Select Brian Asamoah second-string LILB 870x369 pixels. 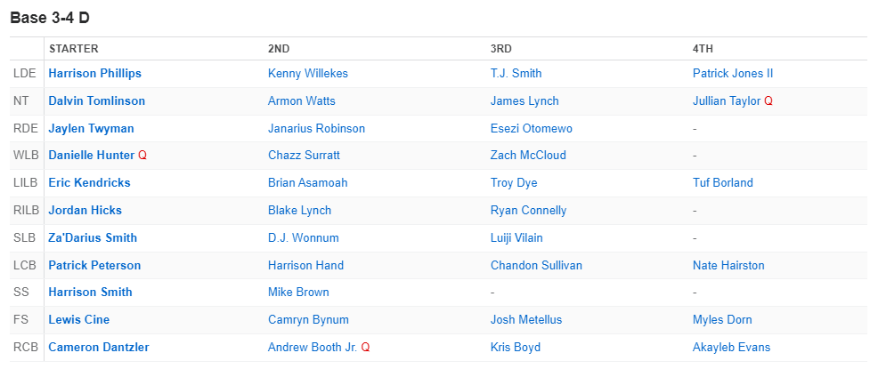pyautogui.click(x=307, y=183)
